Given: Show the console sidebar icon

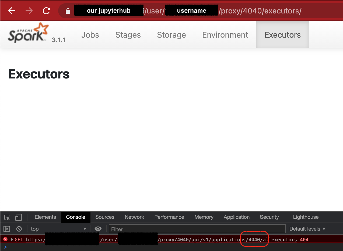Looking at the screenshot, I should click(6, 229).
